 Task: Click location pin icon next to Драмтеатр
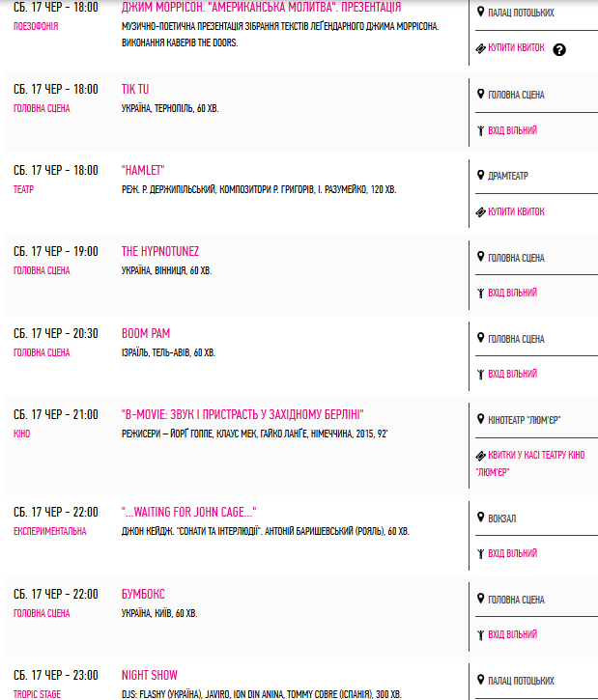[x=480, y=175]
